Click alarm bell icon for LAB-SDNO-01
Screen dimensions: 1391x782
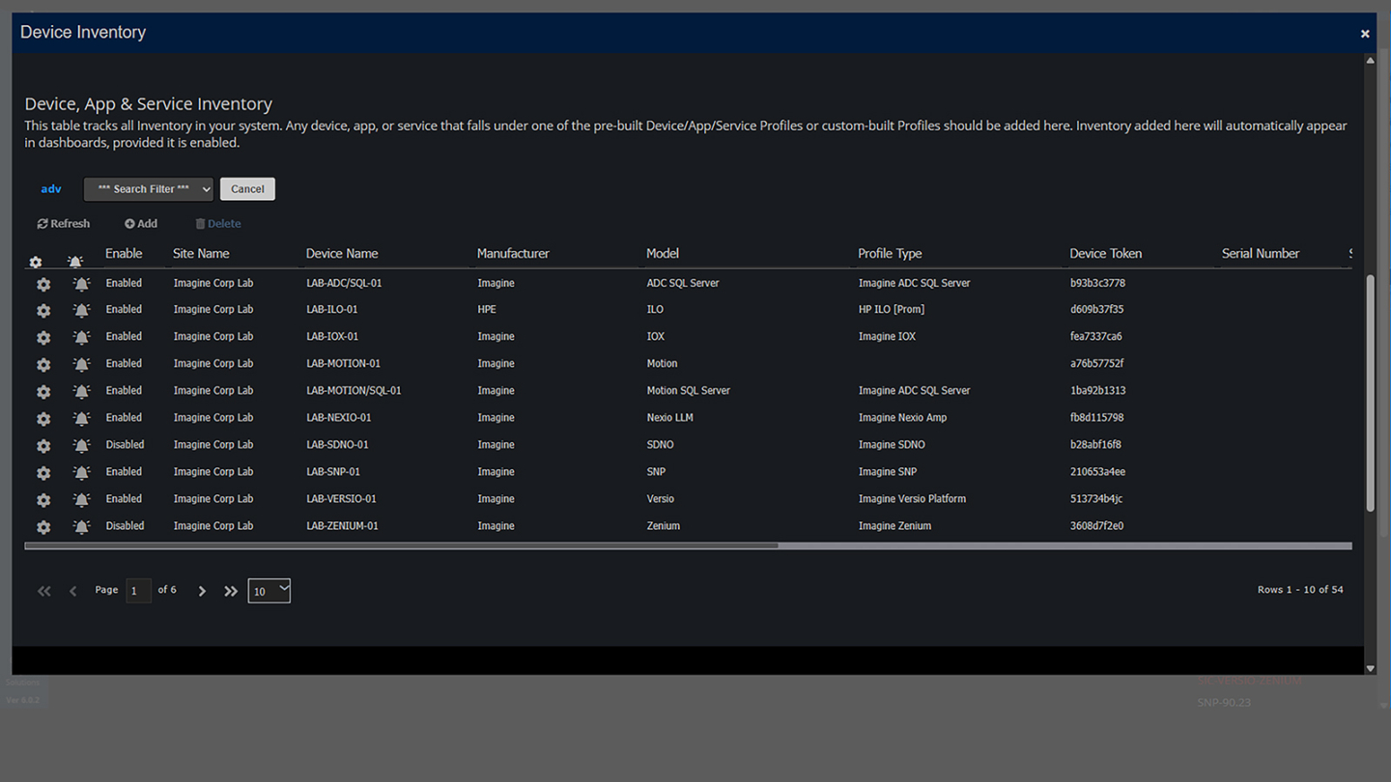tap(82, 446)
